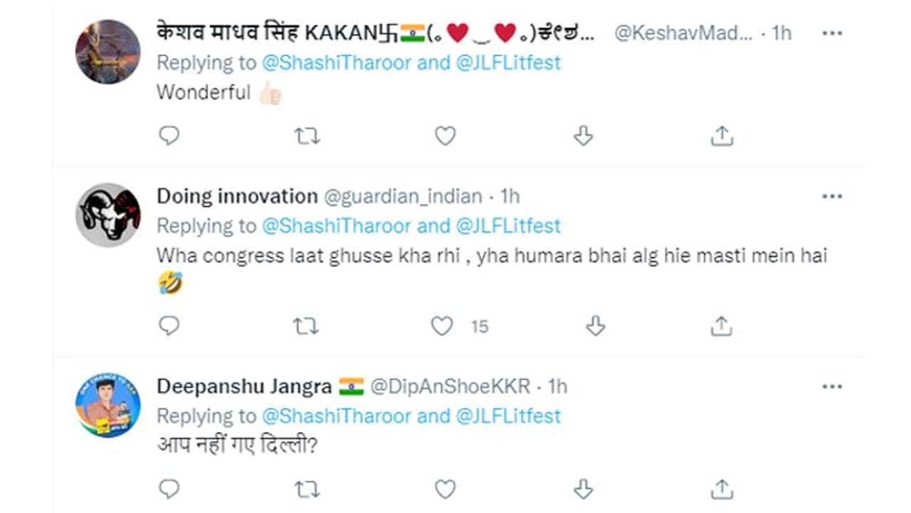Like the tweet with 15 likes
This screenshot has height=513, width=911.
[x=443, y=325]
